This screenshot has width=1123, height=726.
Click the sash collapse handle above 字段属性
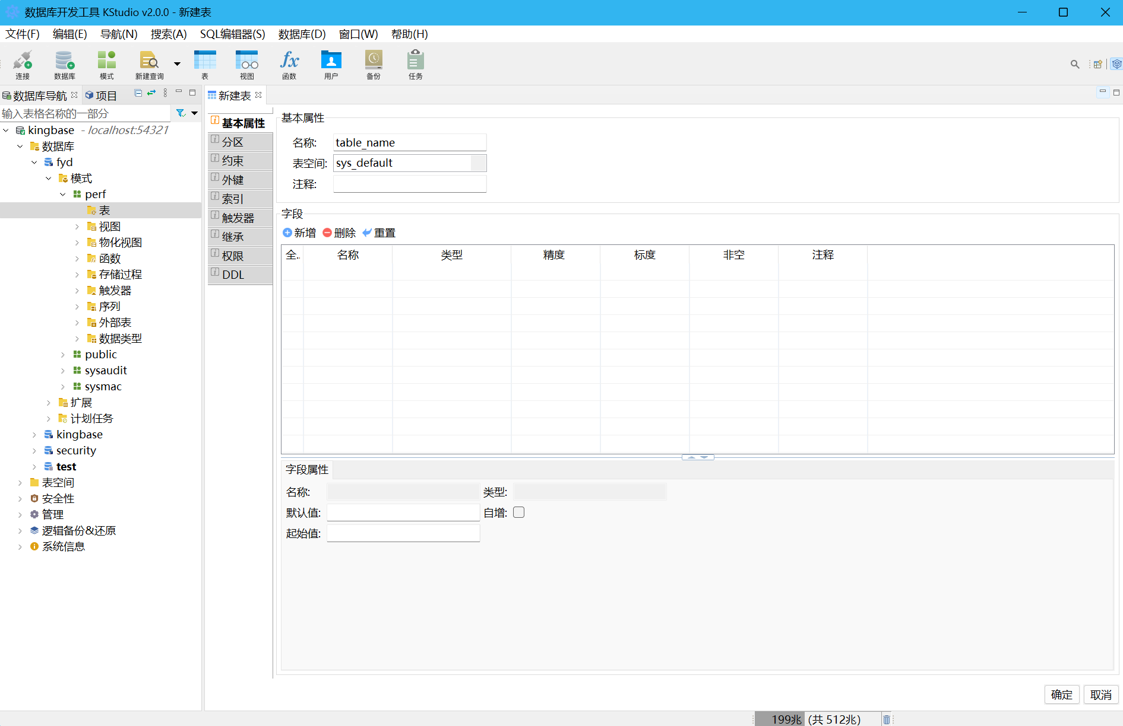(698, 457)
